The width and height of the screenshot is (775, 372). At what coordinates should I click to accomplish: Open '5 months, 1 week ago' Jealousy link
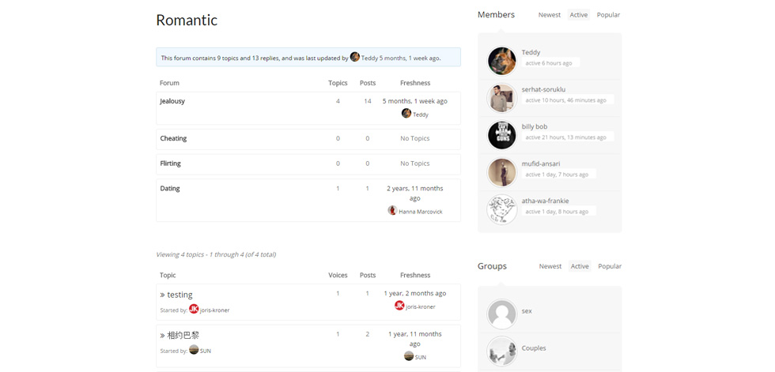(414, 101)
